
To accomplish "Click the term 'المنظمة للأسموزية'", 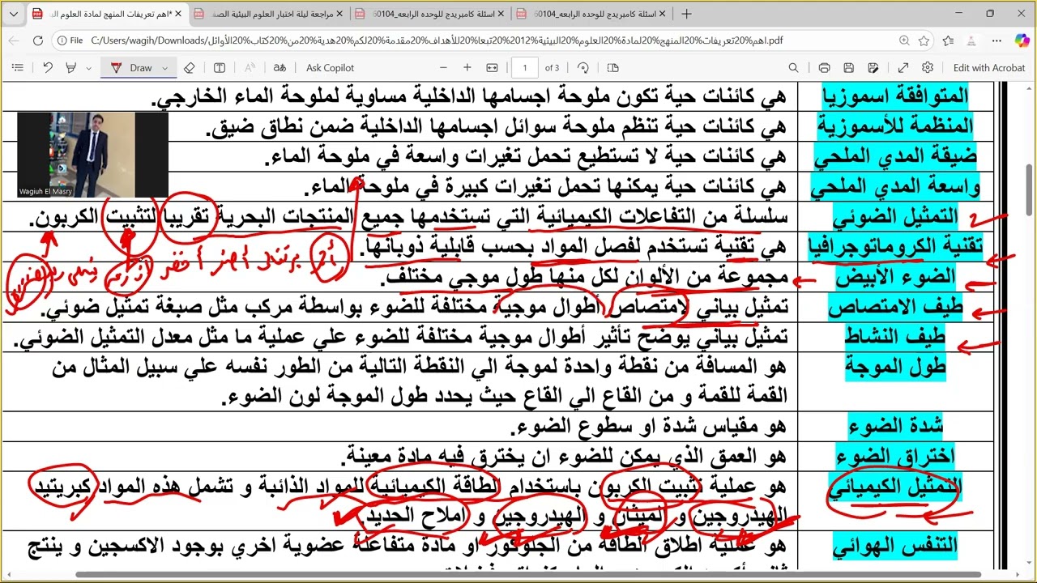I will (894, 126).
